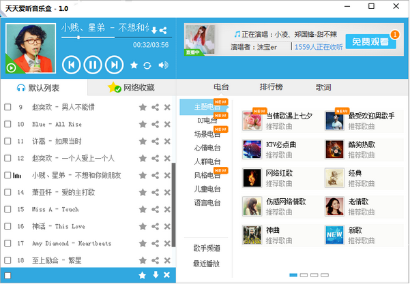Remove 'Miss A - Touch' from the list
This screenshot has height=284, width=410.
(x=167, y=209)
